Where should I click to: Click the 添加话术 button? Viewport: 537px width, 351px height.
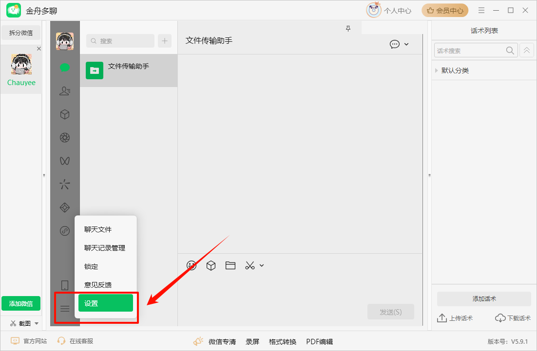484,299
